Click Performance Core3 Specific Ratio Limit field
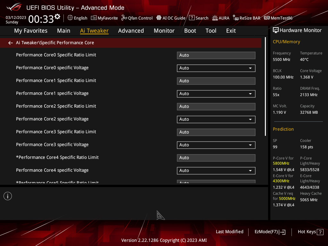This screenshot has height=246, width=328. (216, 132)
